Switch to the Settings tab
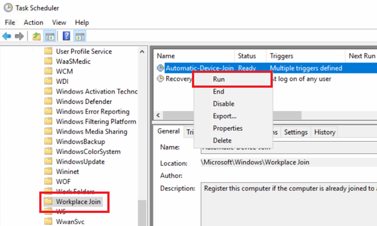This screenshot has height=226, width=377. (x=295, y=132)
